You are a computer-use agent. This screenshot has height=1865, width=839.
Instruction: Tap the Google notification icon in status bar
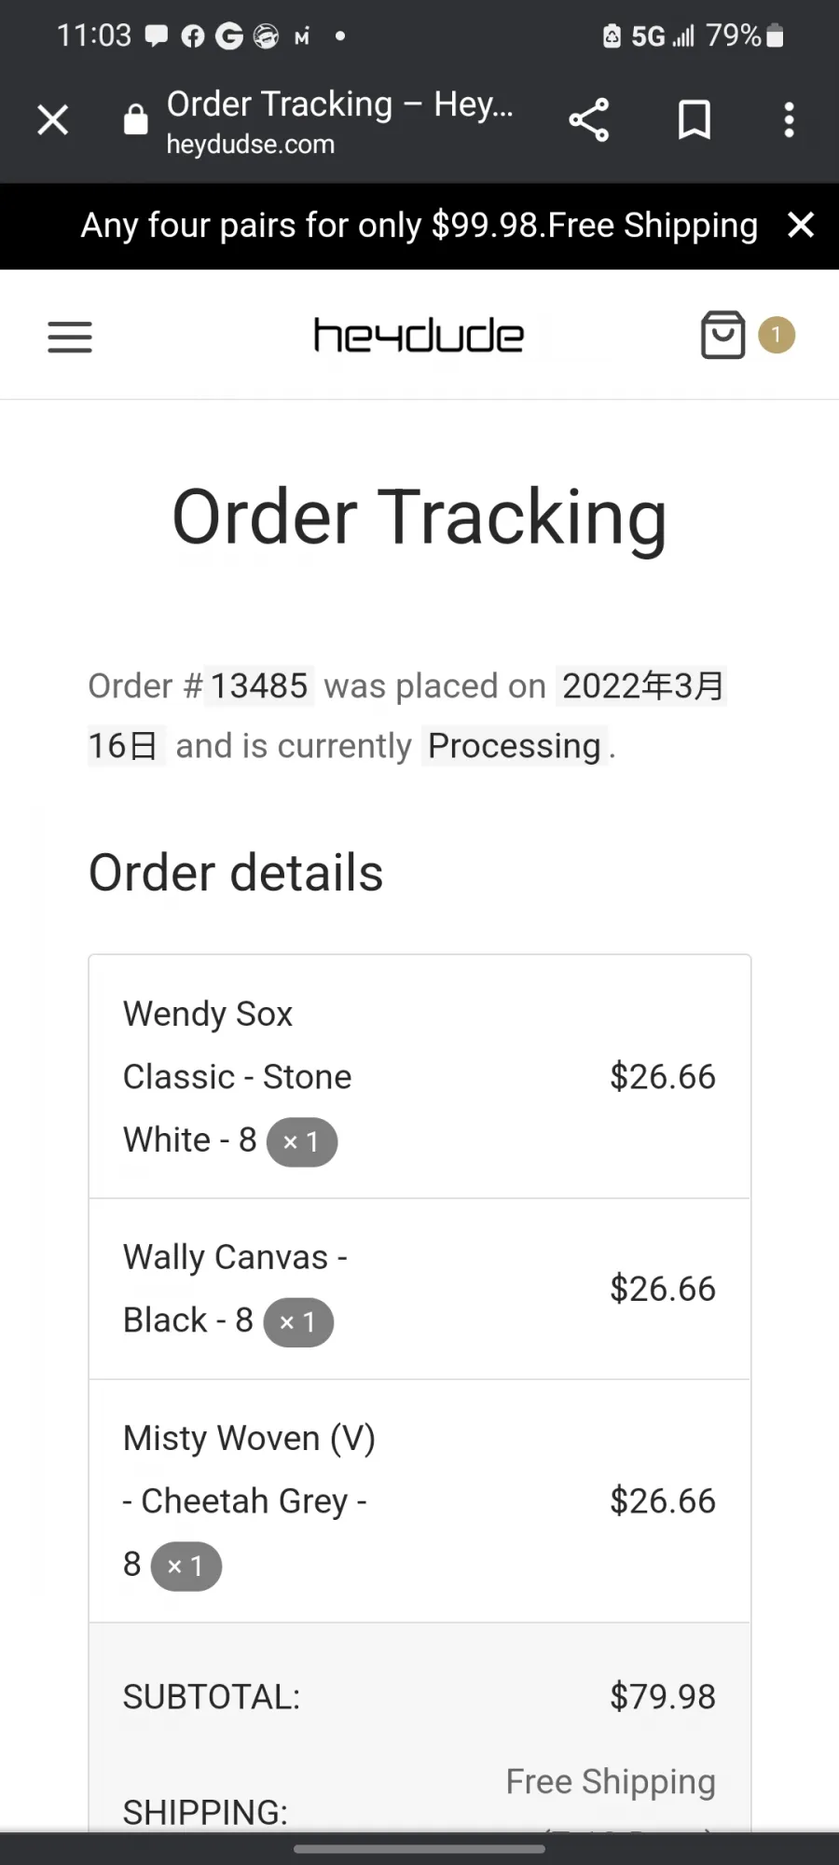click(229, 36)
